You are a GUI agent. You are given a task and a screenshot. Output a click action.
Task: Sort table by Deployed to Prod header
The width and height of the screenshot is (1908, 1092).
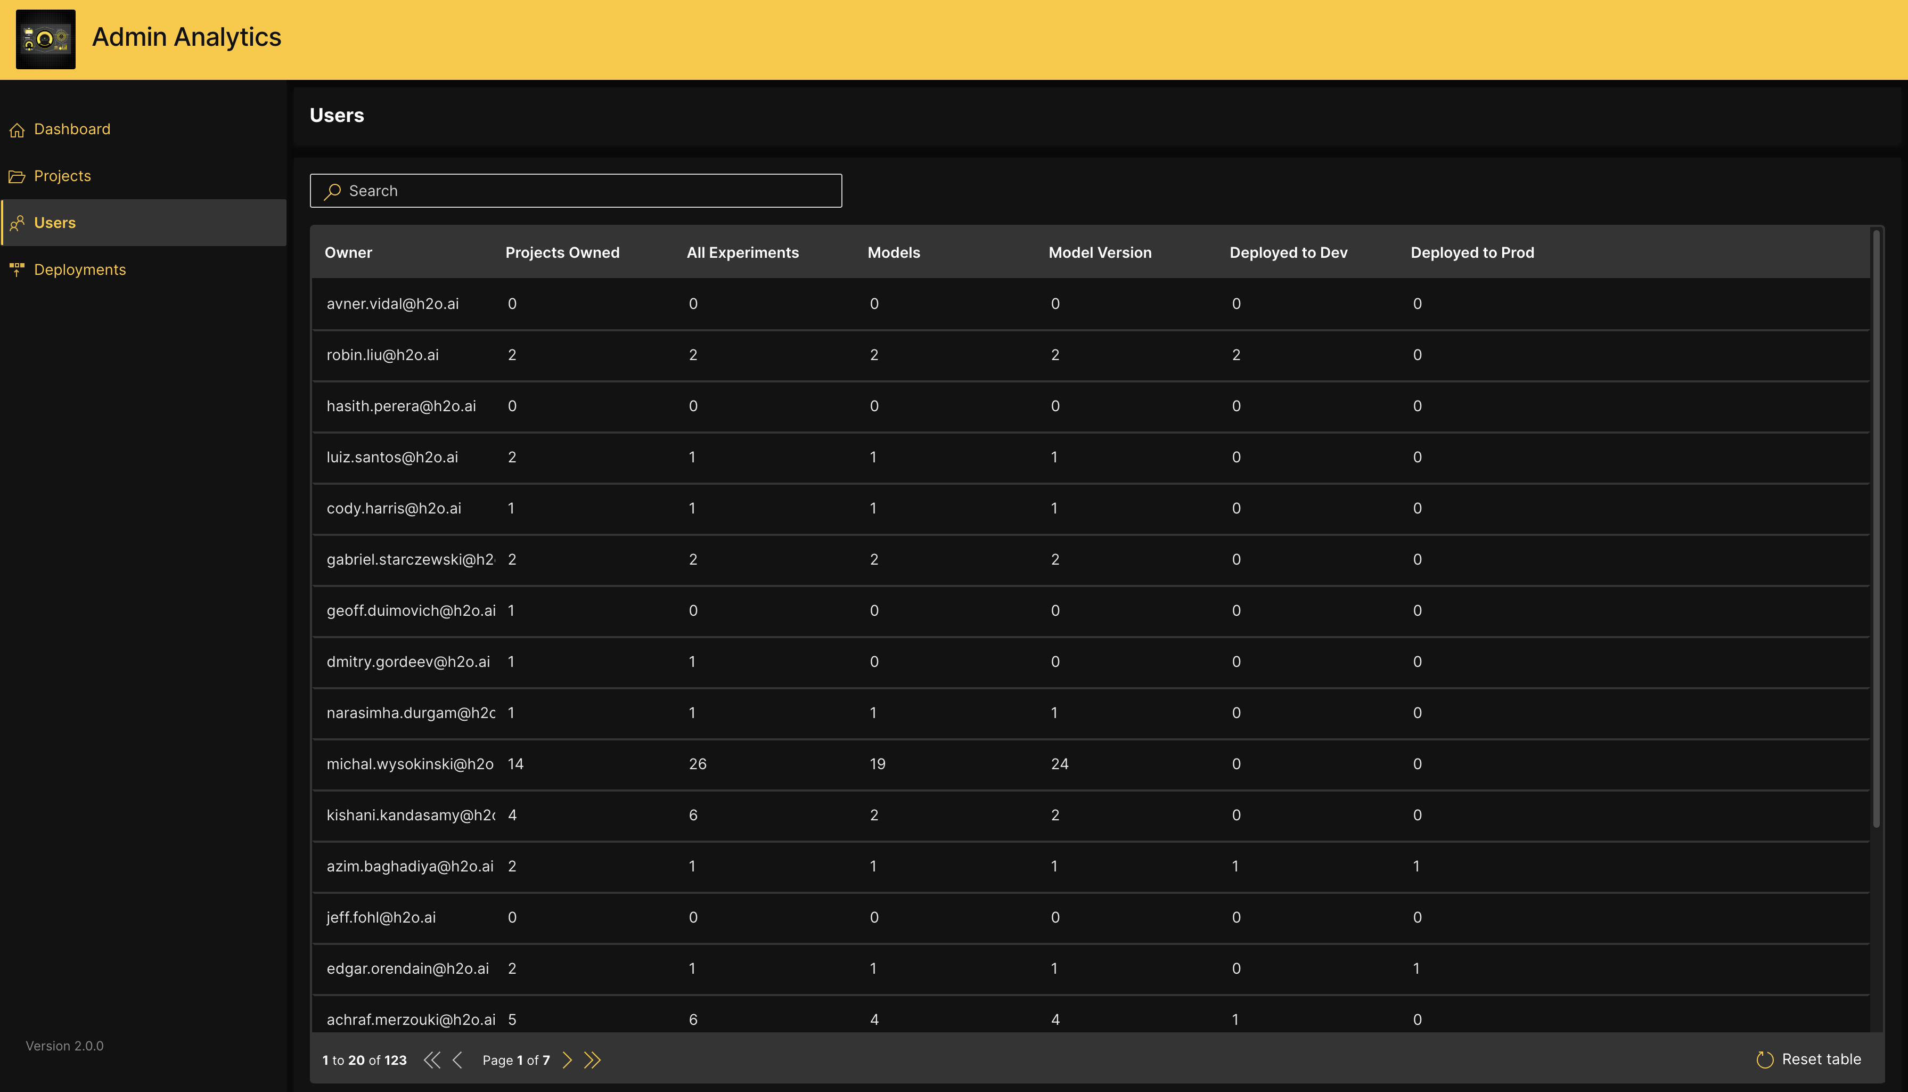coord(1472,252)
